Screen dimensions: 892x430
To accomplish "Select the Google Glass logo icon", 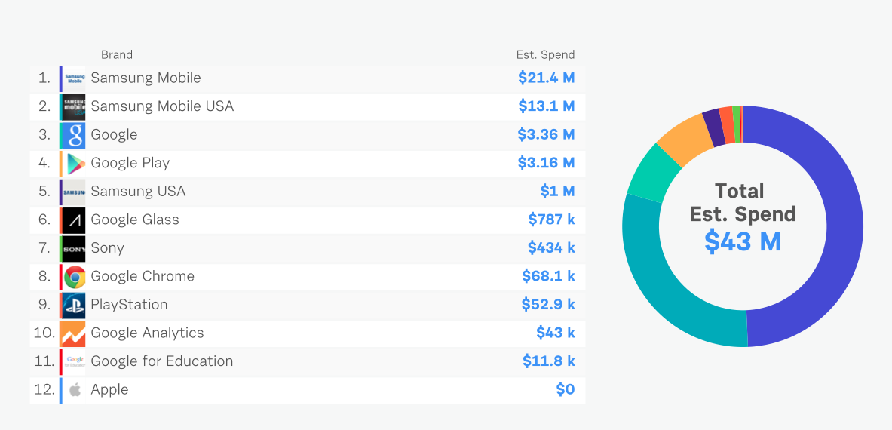I will (x=75, y=220).
